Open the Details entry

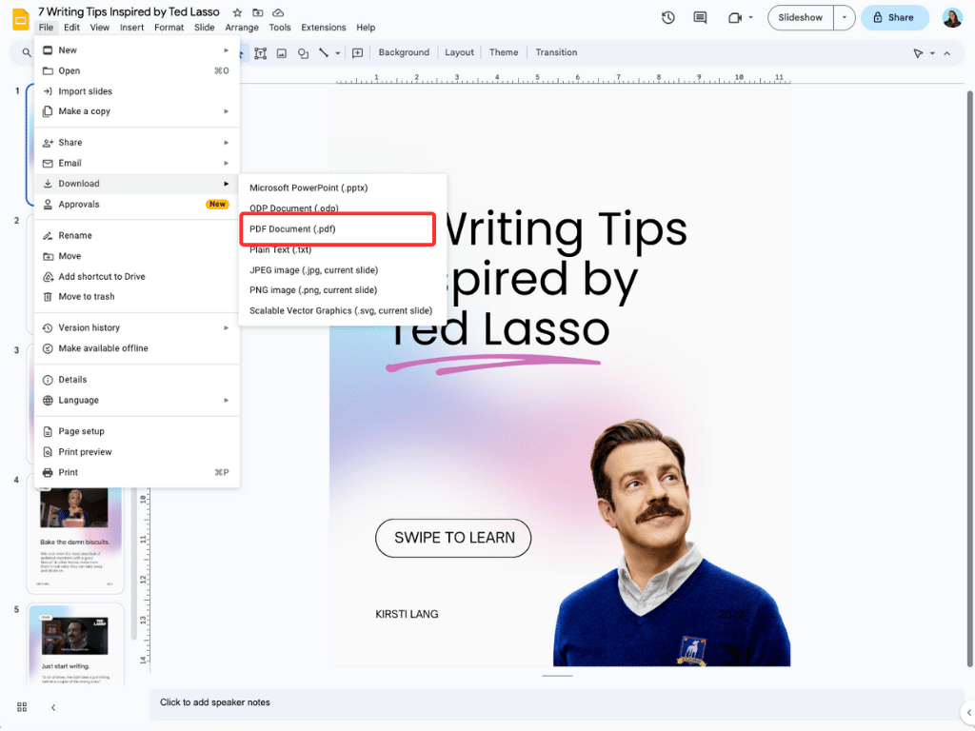[x=137, y=380]
